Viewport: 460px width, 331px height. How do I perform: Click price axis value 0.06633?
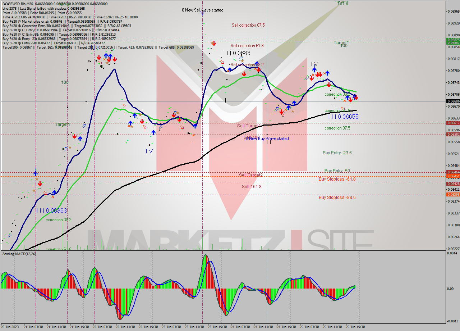click(454, 118)
